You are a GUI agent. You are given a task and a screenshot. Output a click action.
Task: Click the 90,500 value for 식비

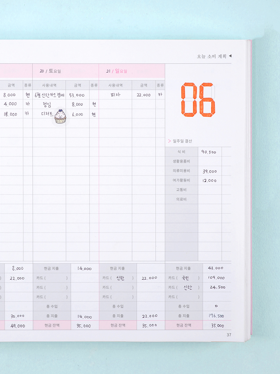[209, 152]
